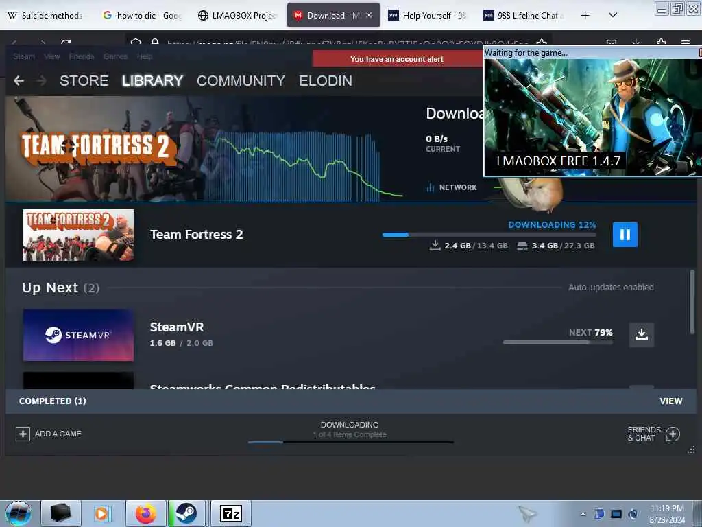Click the Auto-updates enabled text
This screenshot has height=527, width=702.
click(x=611, y=288)
